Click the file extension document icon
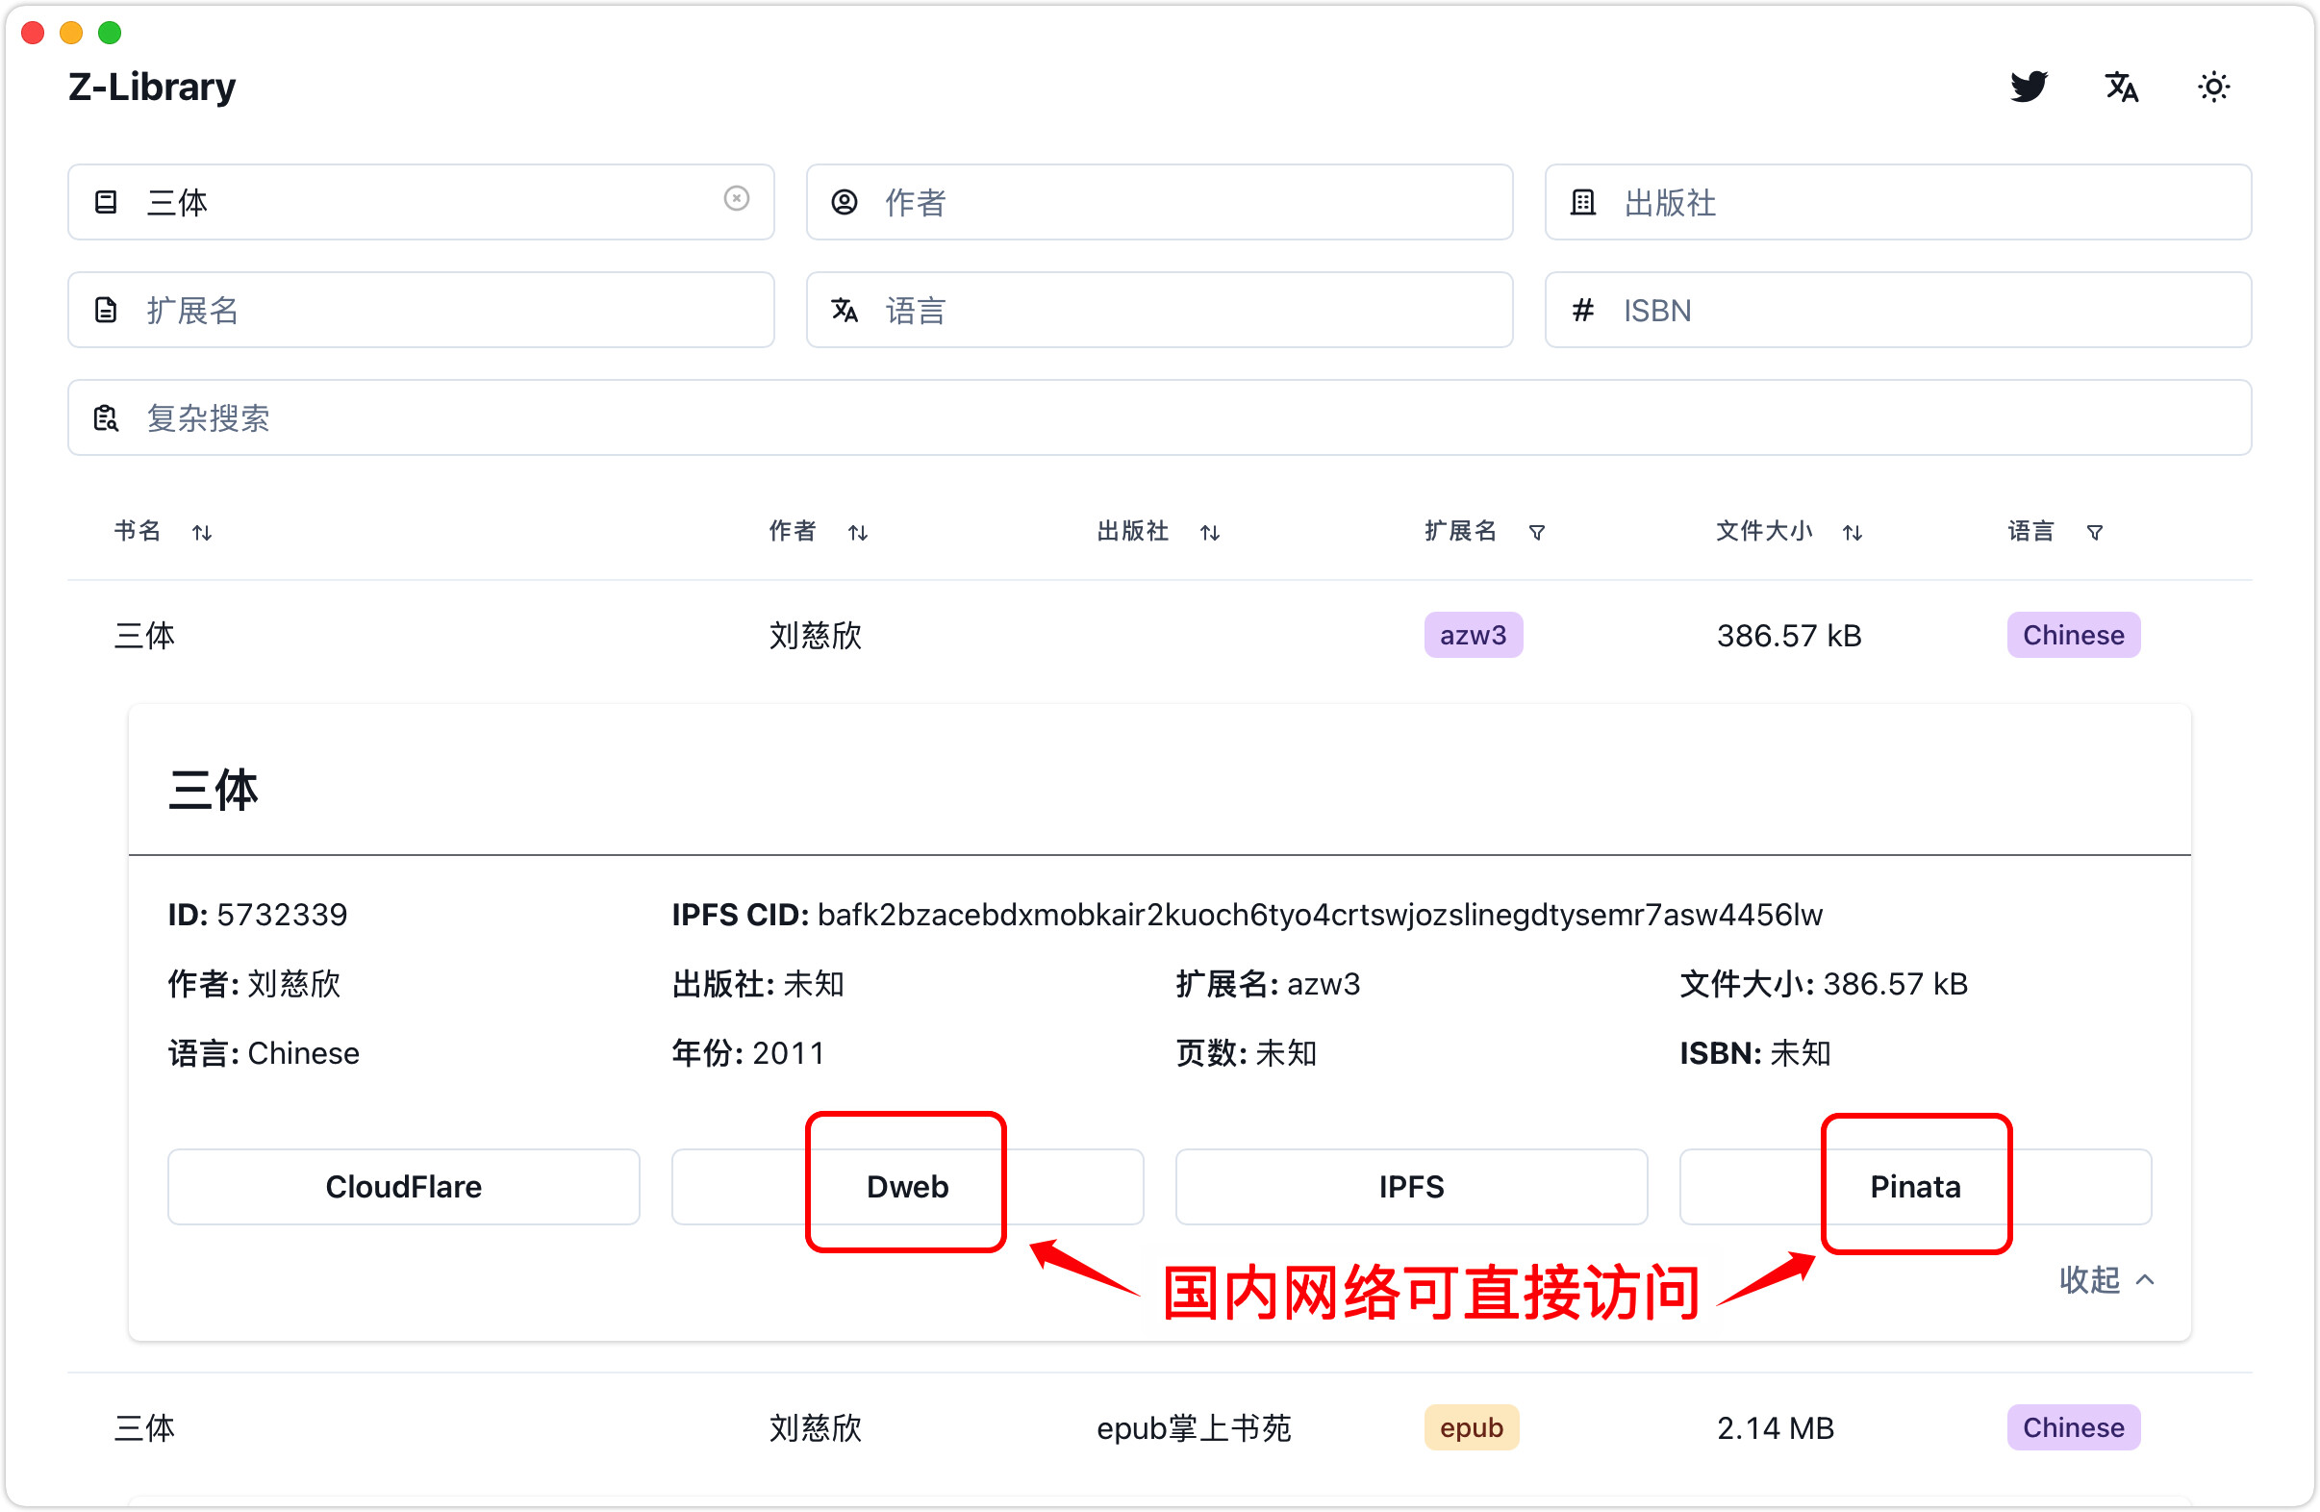 click(105, 310)
